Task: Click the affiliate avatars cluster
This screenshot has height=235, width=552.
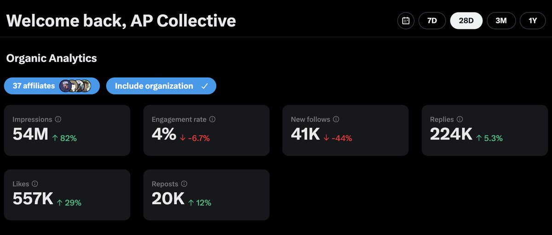Action: [x=75, y=86]
